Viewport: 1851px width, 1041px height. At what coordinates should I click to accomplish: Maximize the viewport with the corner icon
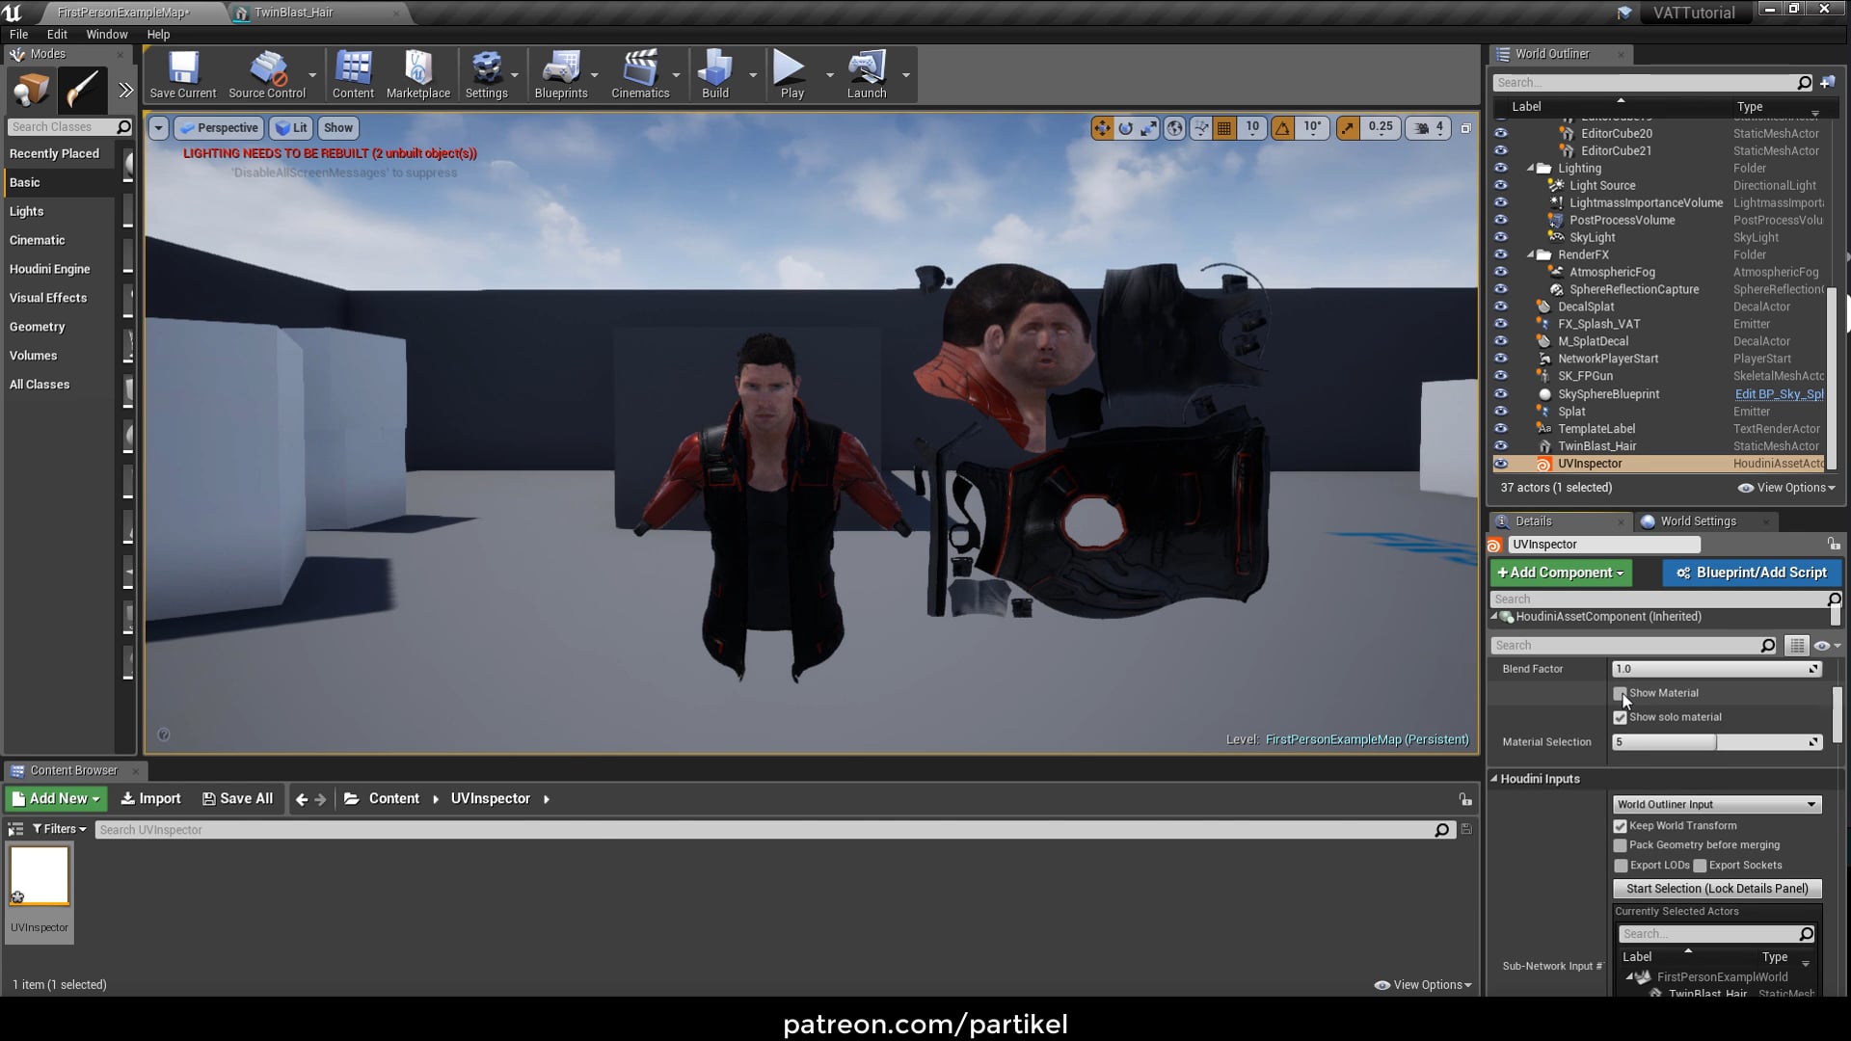tap(1465, 127)
